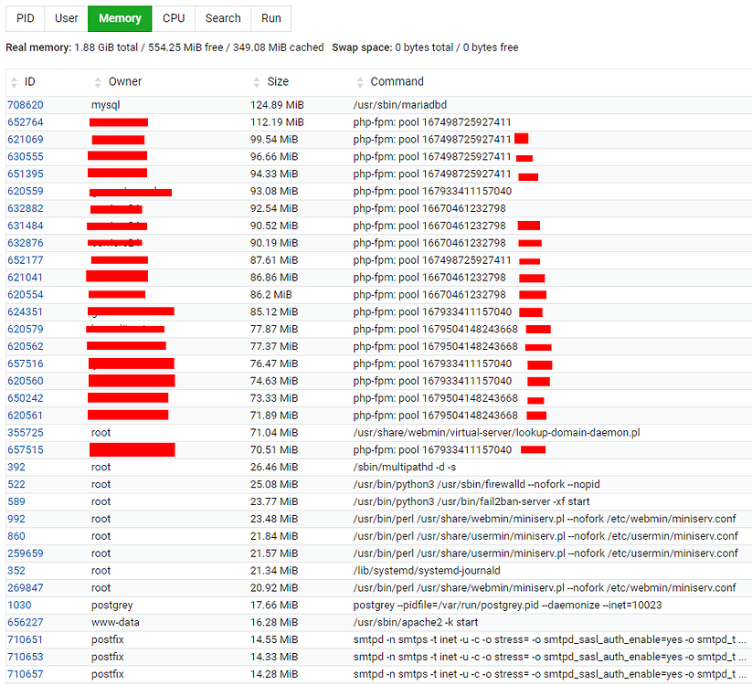
Task: Open process ID 710653
Action: tap(26, 658)
